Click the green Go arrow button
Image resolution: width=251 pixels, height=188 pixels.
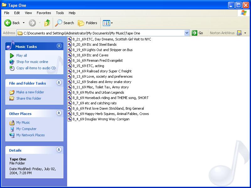(195, 33)
